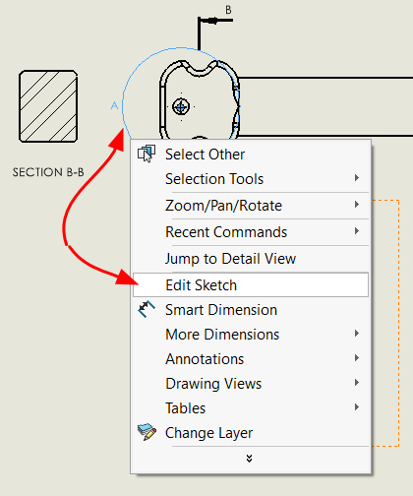
Task: Click submenu arrow next to Zoom/Pan/Rotate
Action: 357,205
